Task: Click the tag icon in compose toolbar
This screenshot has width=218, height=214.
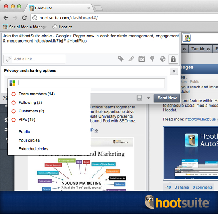Action: pos(121,59)
